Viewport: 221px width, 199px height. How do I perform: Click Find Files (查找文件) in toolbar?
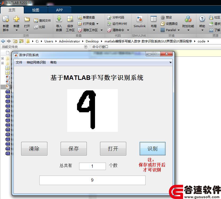pyautogui.click(x=42, y=21)
